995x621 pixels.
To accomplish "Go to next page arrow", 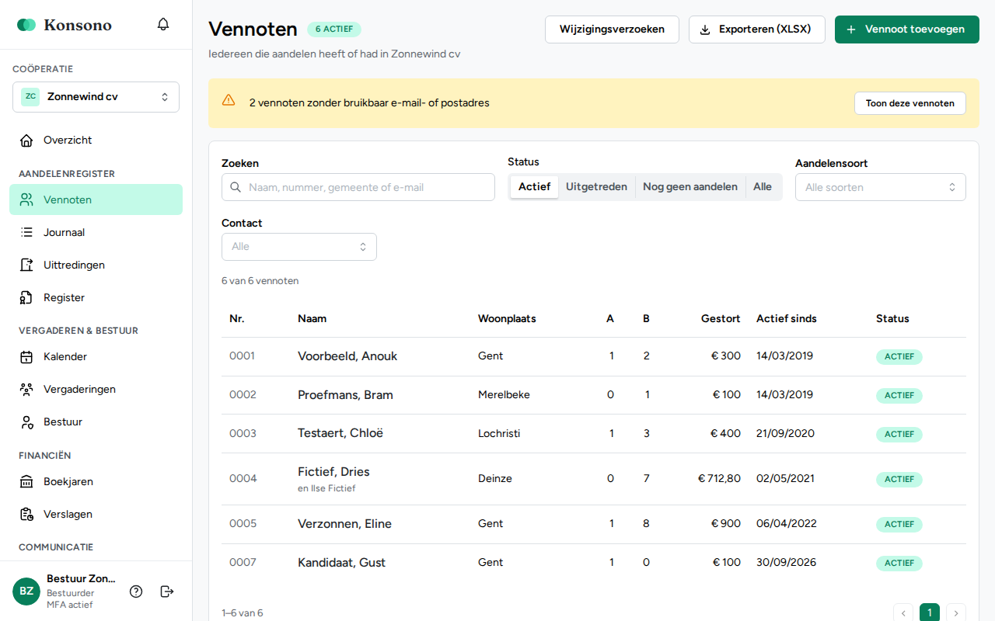I will (956, 613).
